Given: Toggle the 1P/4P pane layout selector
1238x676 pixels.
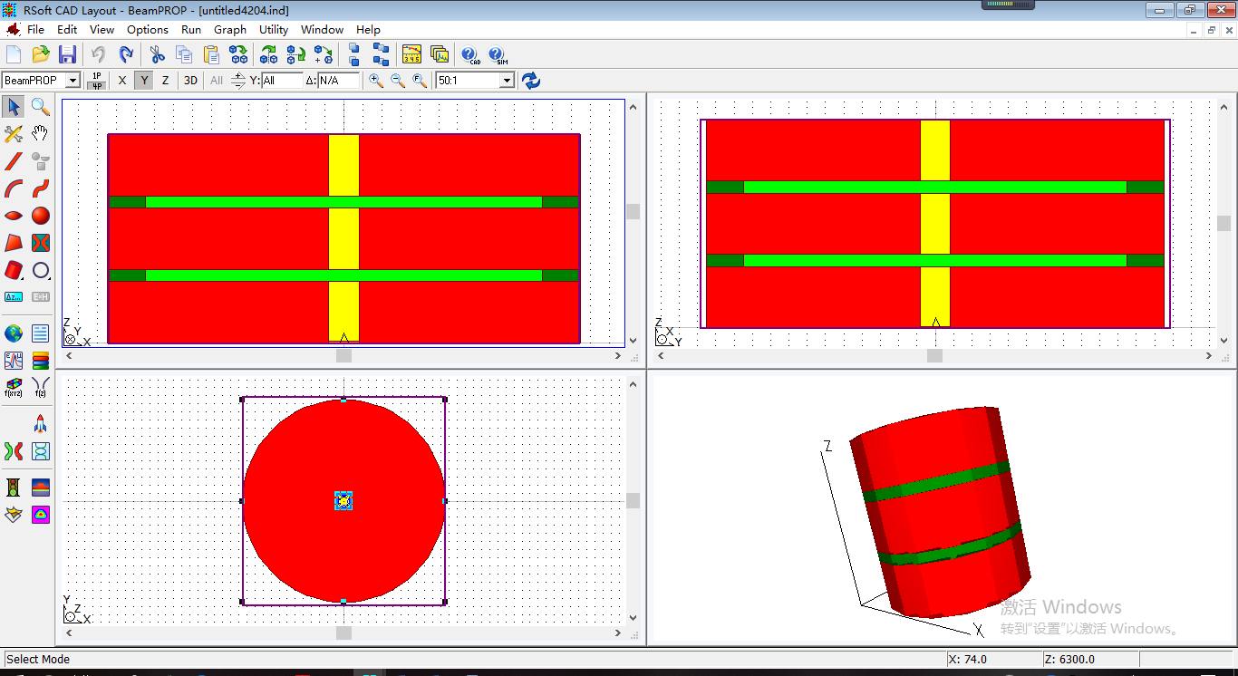Looking at the screenshot, I should click(97, 81).
